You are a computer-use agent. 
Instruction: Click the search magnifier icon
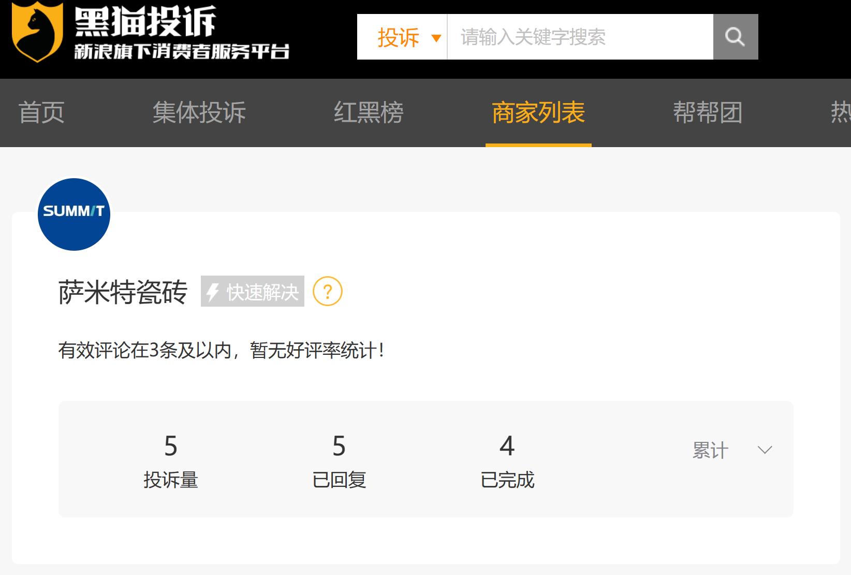pos(735,36)
